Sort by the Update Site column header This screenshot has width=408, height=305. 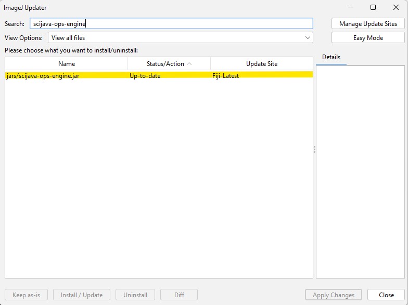tap(261, 63)
